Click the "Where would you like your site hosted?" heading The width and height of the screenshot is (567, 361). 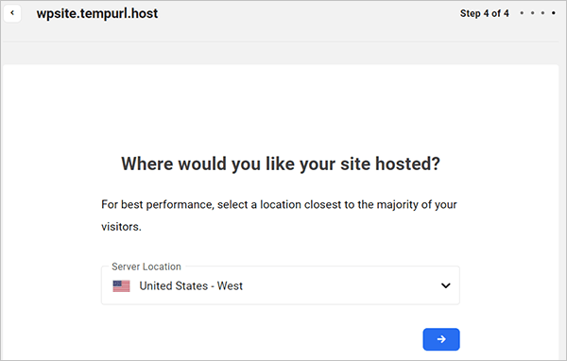tap(281, 163)
